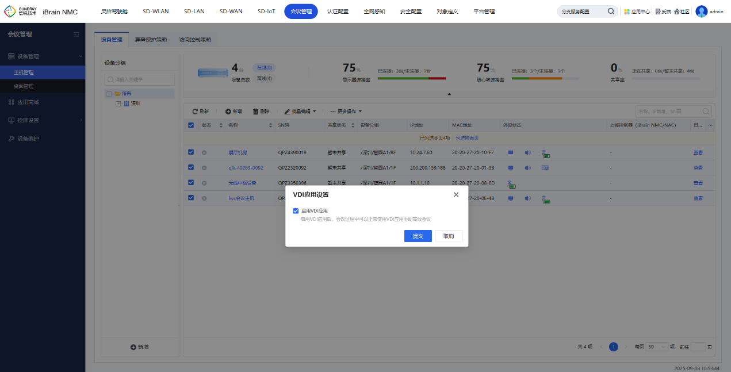
Task: Open 应用中心 grid icon in header
Action: click(627, 11)
